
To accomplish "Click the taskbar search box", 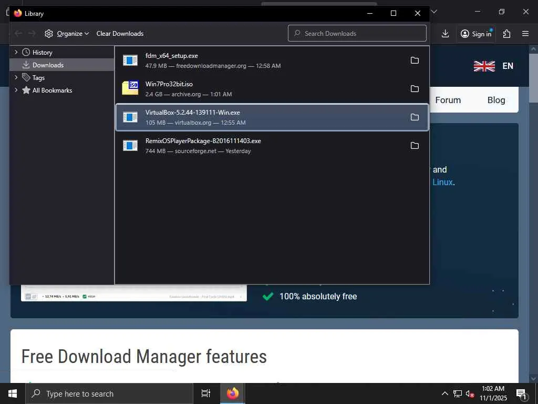I will coord(109,393).
